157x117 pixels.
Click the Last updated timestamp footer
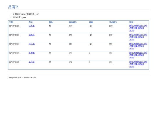coord(22,78)
